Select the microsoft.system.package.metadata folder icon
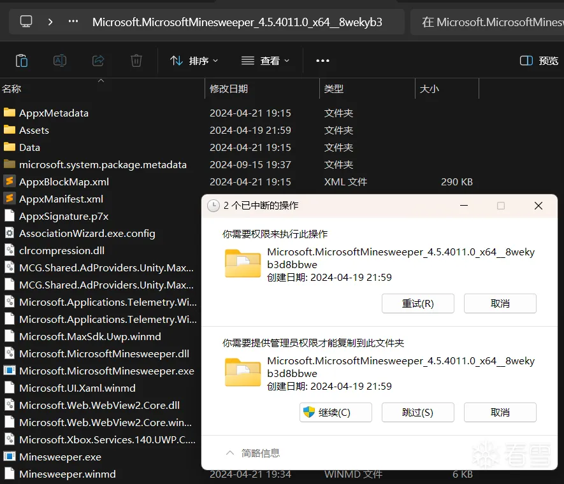This screenshot has width=564, height=484. click(x=10, y=164)
